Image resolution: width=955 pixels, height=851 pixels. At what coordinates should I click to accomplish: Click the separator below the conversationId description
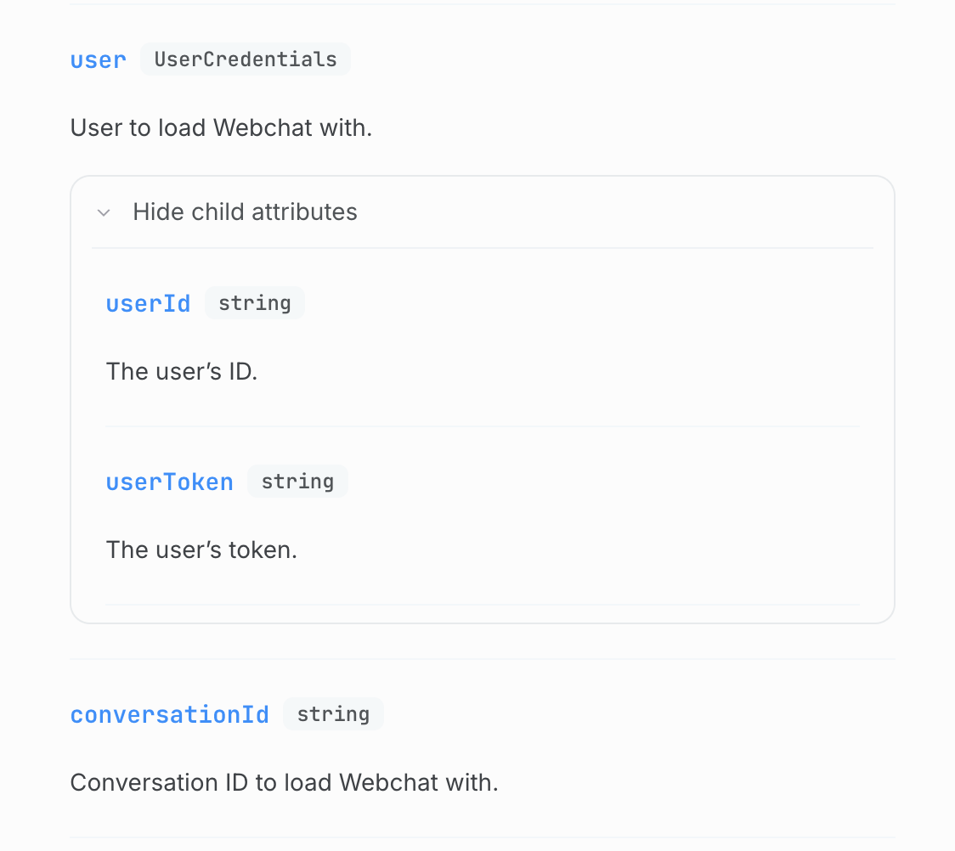point(482,837)
